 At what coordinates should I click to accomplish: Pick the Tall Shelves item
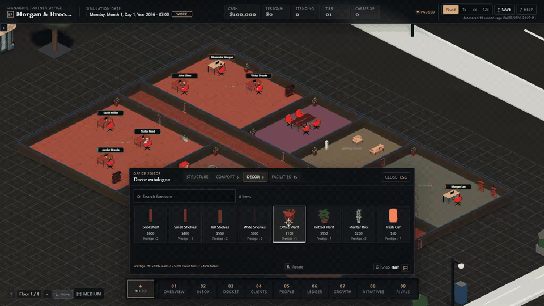(x=220, y=224)
